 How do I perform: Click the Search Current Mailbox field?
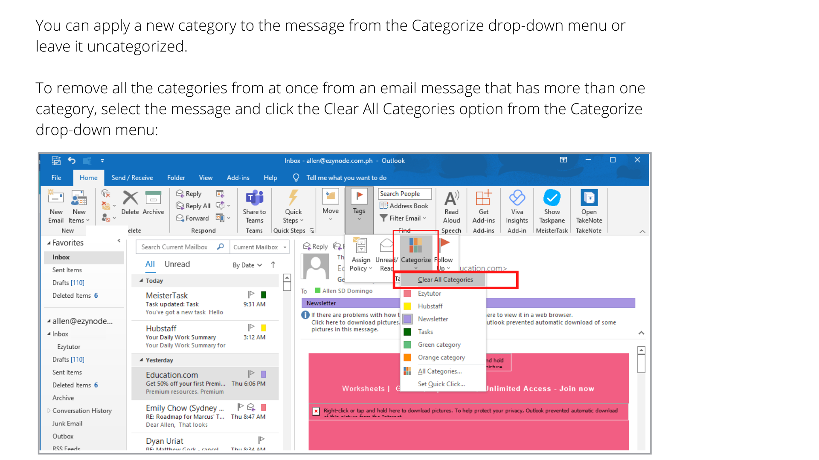(175, 247)
